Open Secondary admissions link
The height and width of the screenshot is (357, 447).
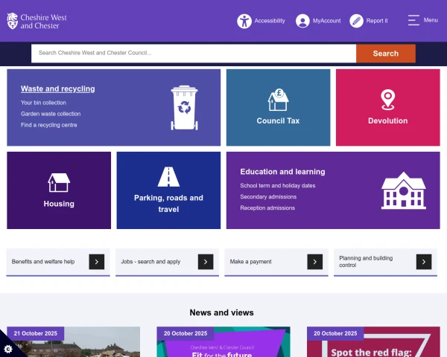[x=268, y=196]
